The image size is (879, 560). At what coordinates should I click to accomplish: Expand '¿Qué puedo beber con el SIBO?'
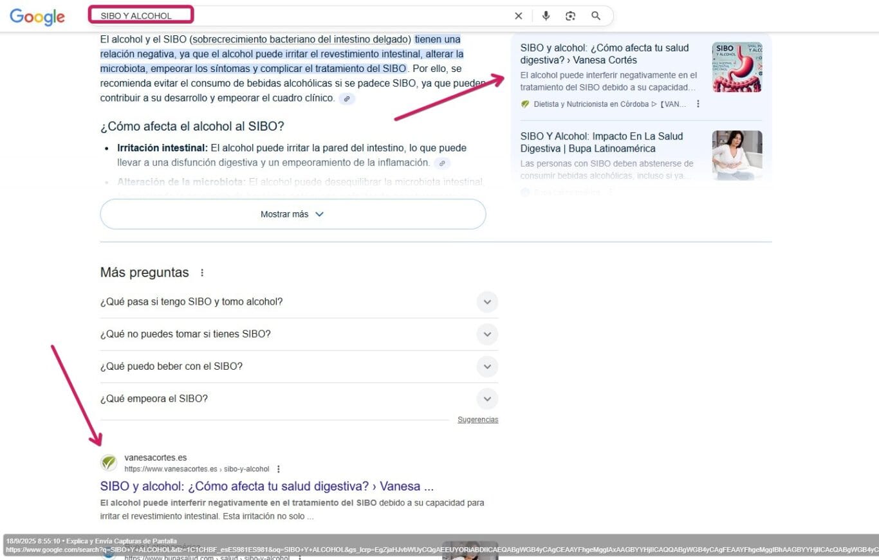pyautogui.click(x=299, y=366)
